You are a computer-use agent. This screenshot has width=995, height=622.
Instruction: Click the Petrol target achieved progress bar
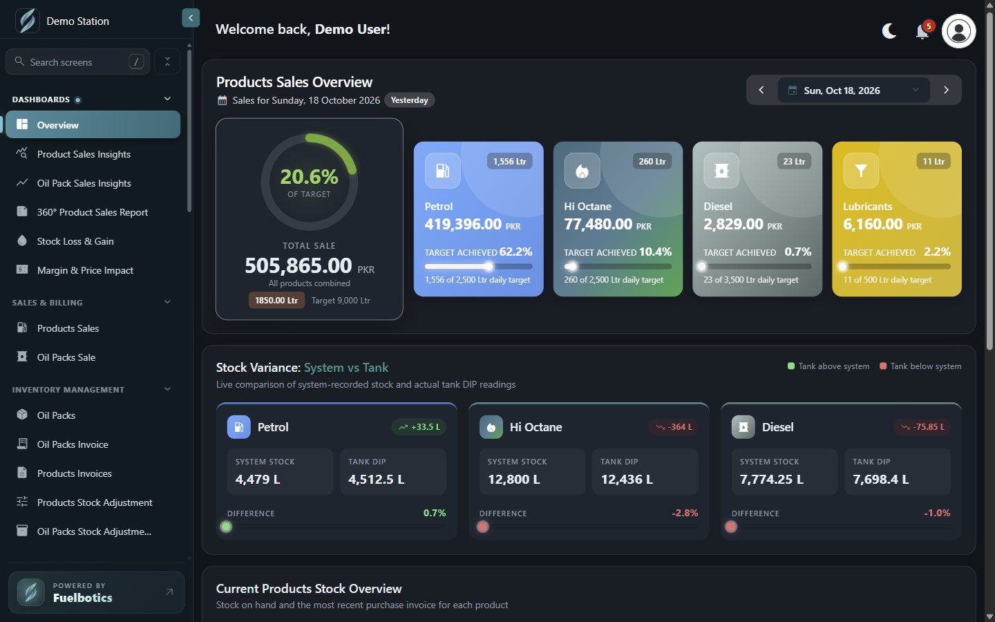[x=478, y=266]
